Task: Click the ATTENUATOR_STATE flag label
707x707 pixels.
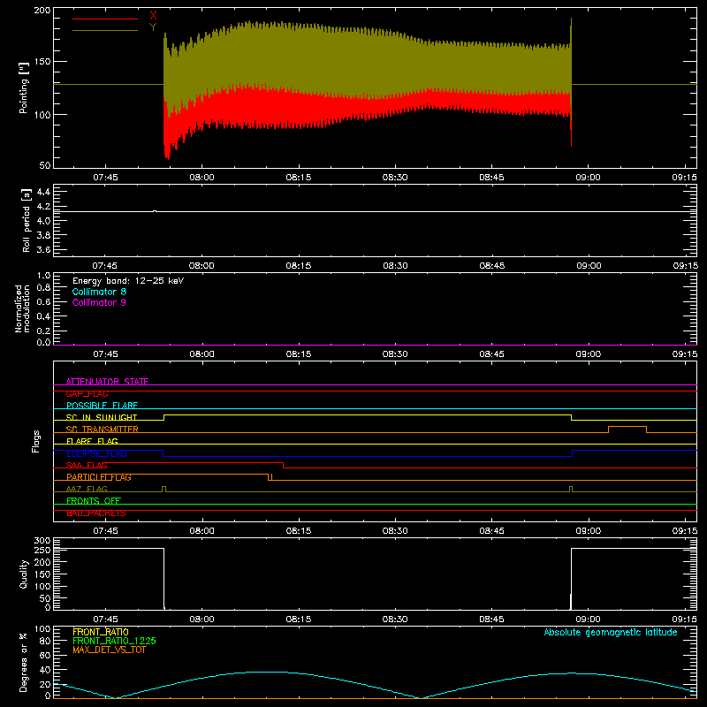Action: point(107,382)
